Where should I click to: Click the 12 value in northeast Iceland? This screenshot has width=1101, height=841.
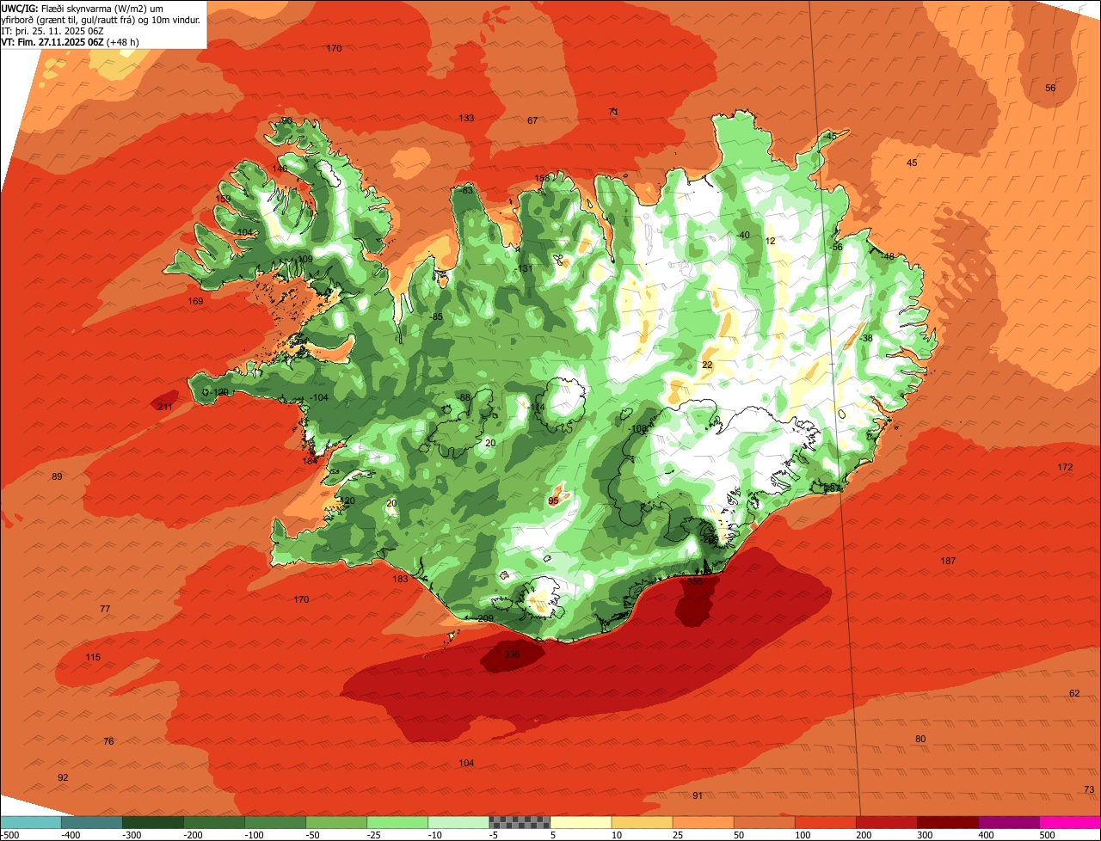click(x=770, y=241)
